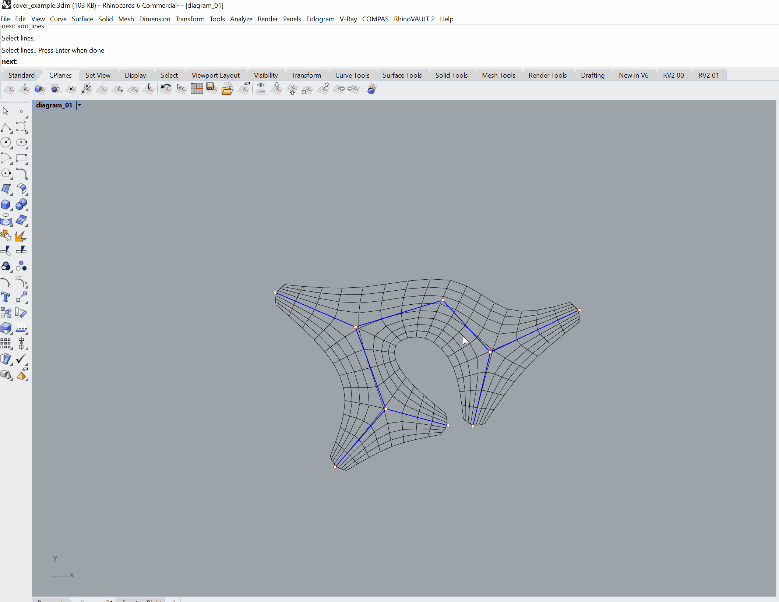Switch to the Drafting tab

coord(593,75)
